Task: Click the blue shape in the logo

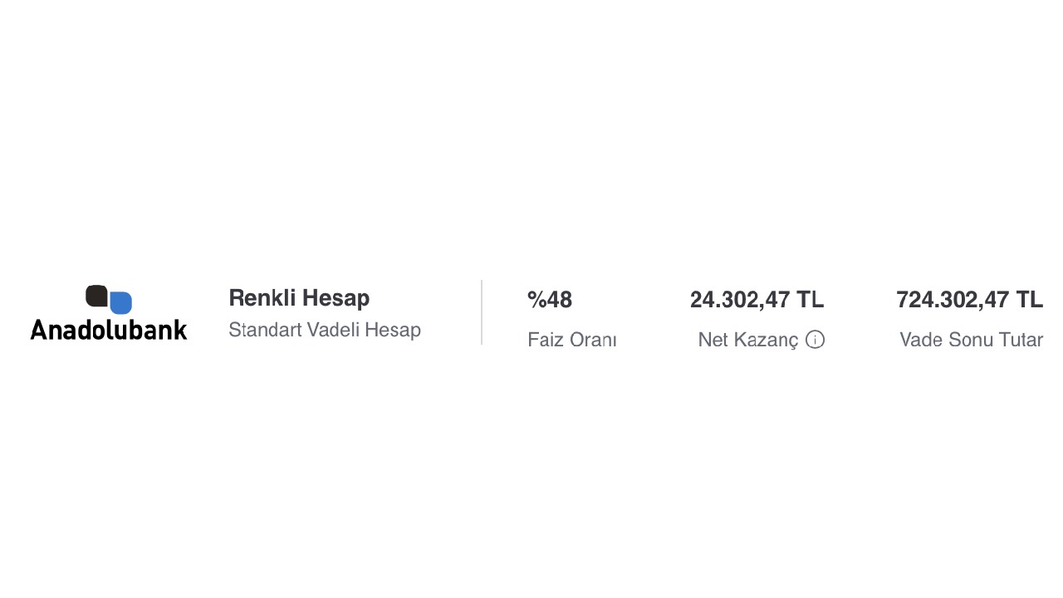Action: (121, 303)
